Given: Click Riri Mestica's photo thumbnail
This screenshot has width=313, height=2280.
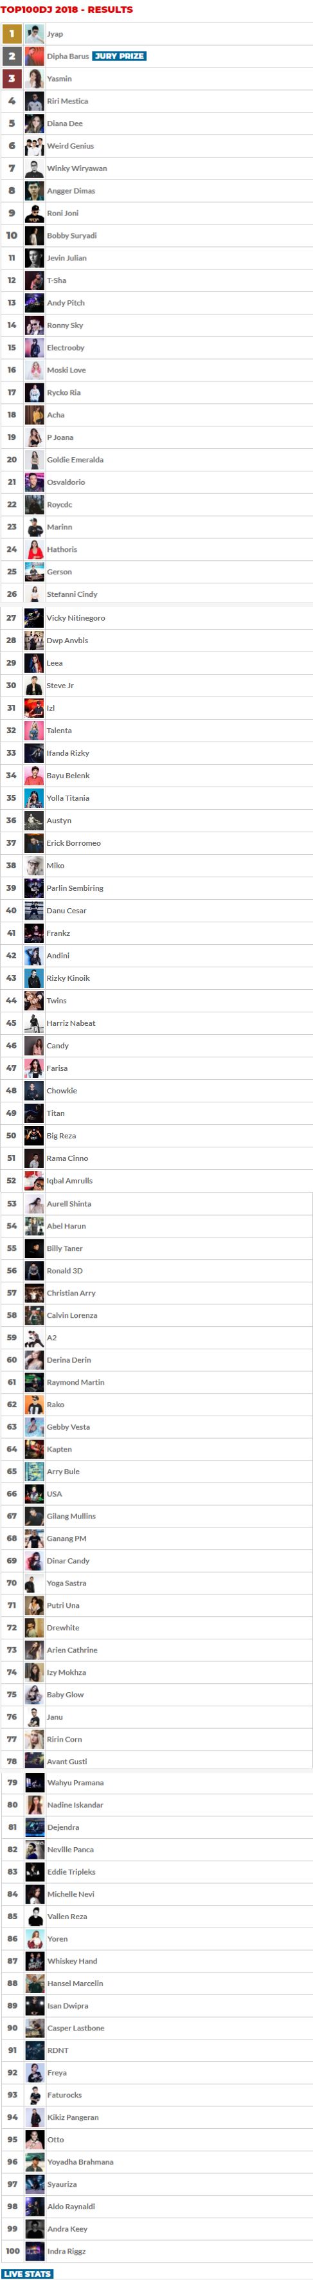Looking at the screenshot, I should pyautogui.click(x=35, y=101).
